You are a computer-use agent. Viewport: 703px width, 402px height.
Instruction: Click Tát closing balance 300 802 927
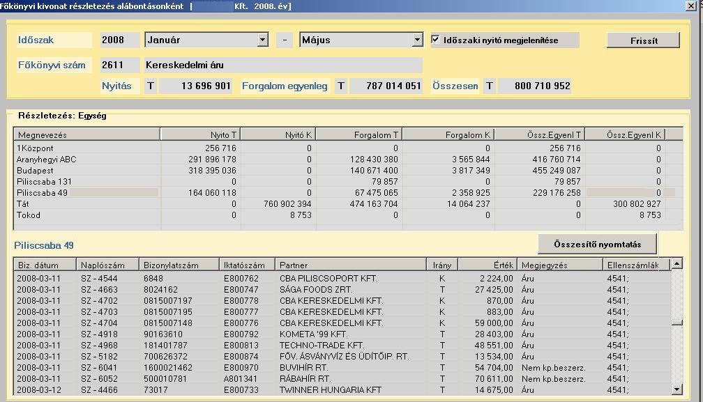637,204
